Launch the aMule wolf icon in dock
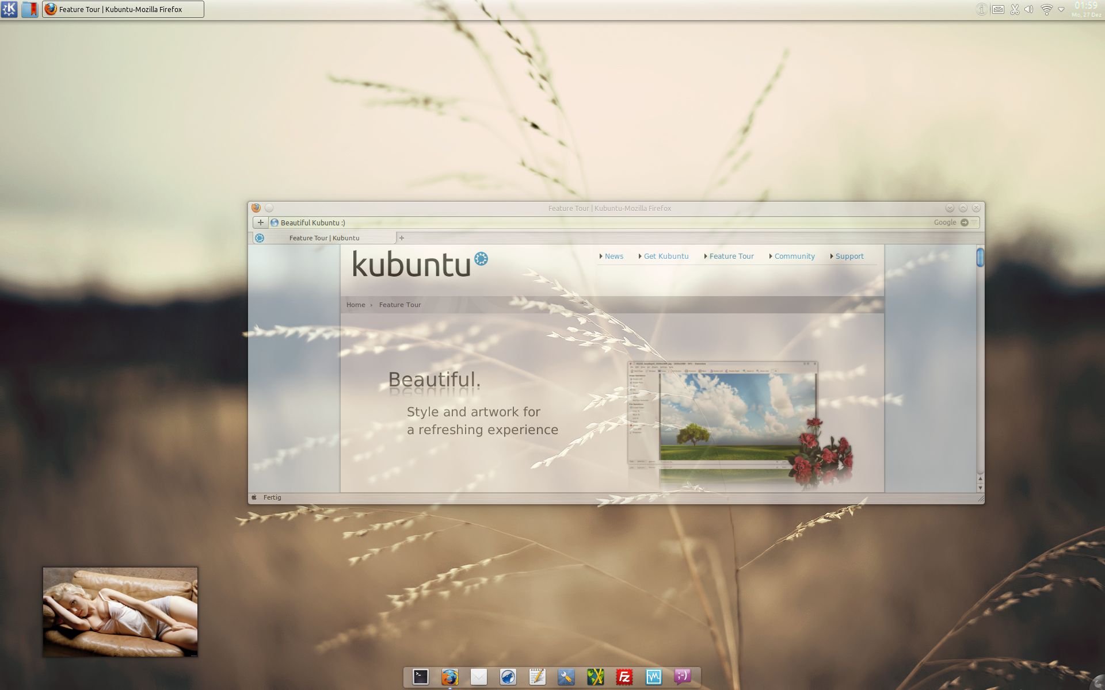Image resolution: width=1105 pixels, height=690 pixels. click(x=508, y=677)
